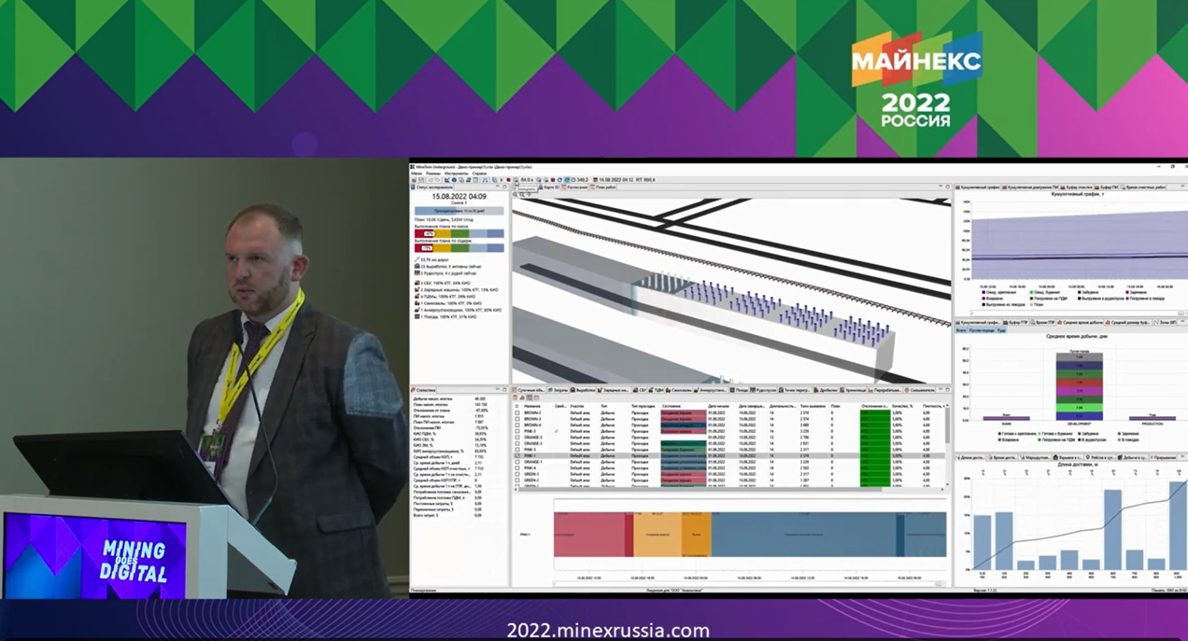Tick the checkbox for row ORANGE-1
The image size is (1188, 641).
(517, 462)
